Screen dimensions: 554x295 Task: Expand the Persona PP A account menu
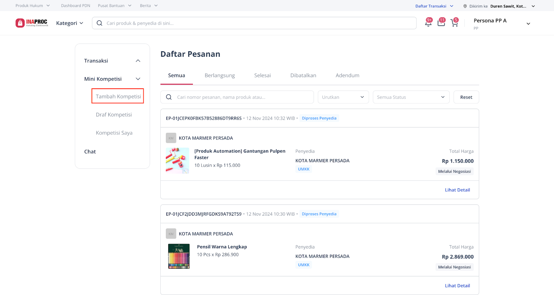click(x=528, y=24)
